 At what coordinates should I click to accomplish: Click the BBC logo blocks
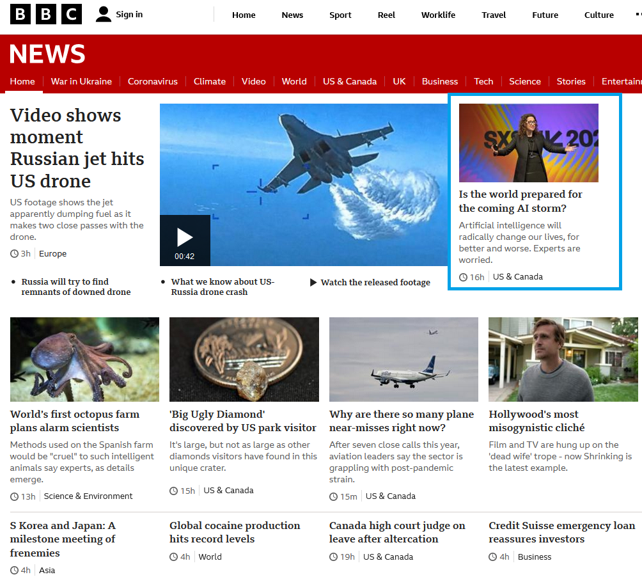tap(46, 14)
